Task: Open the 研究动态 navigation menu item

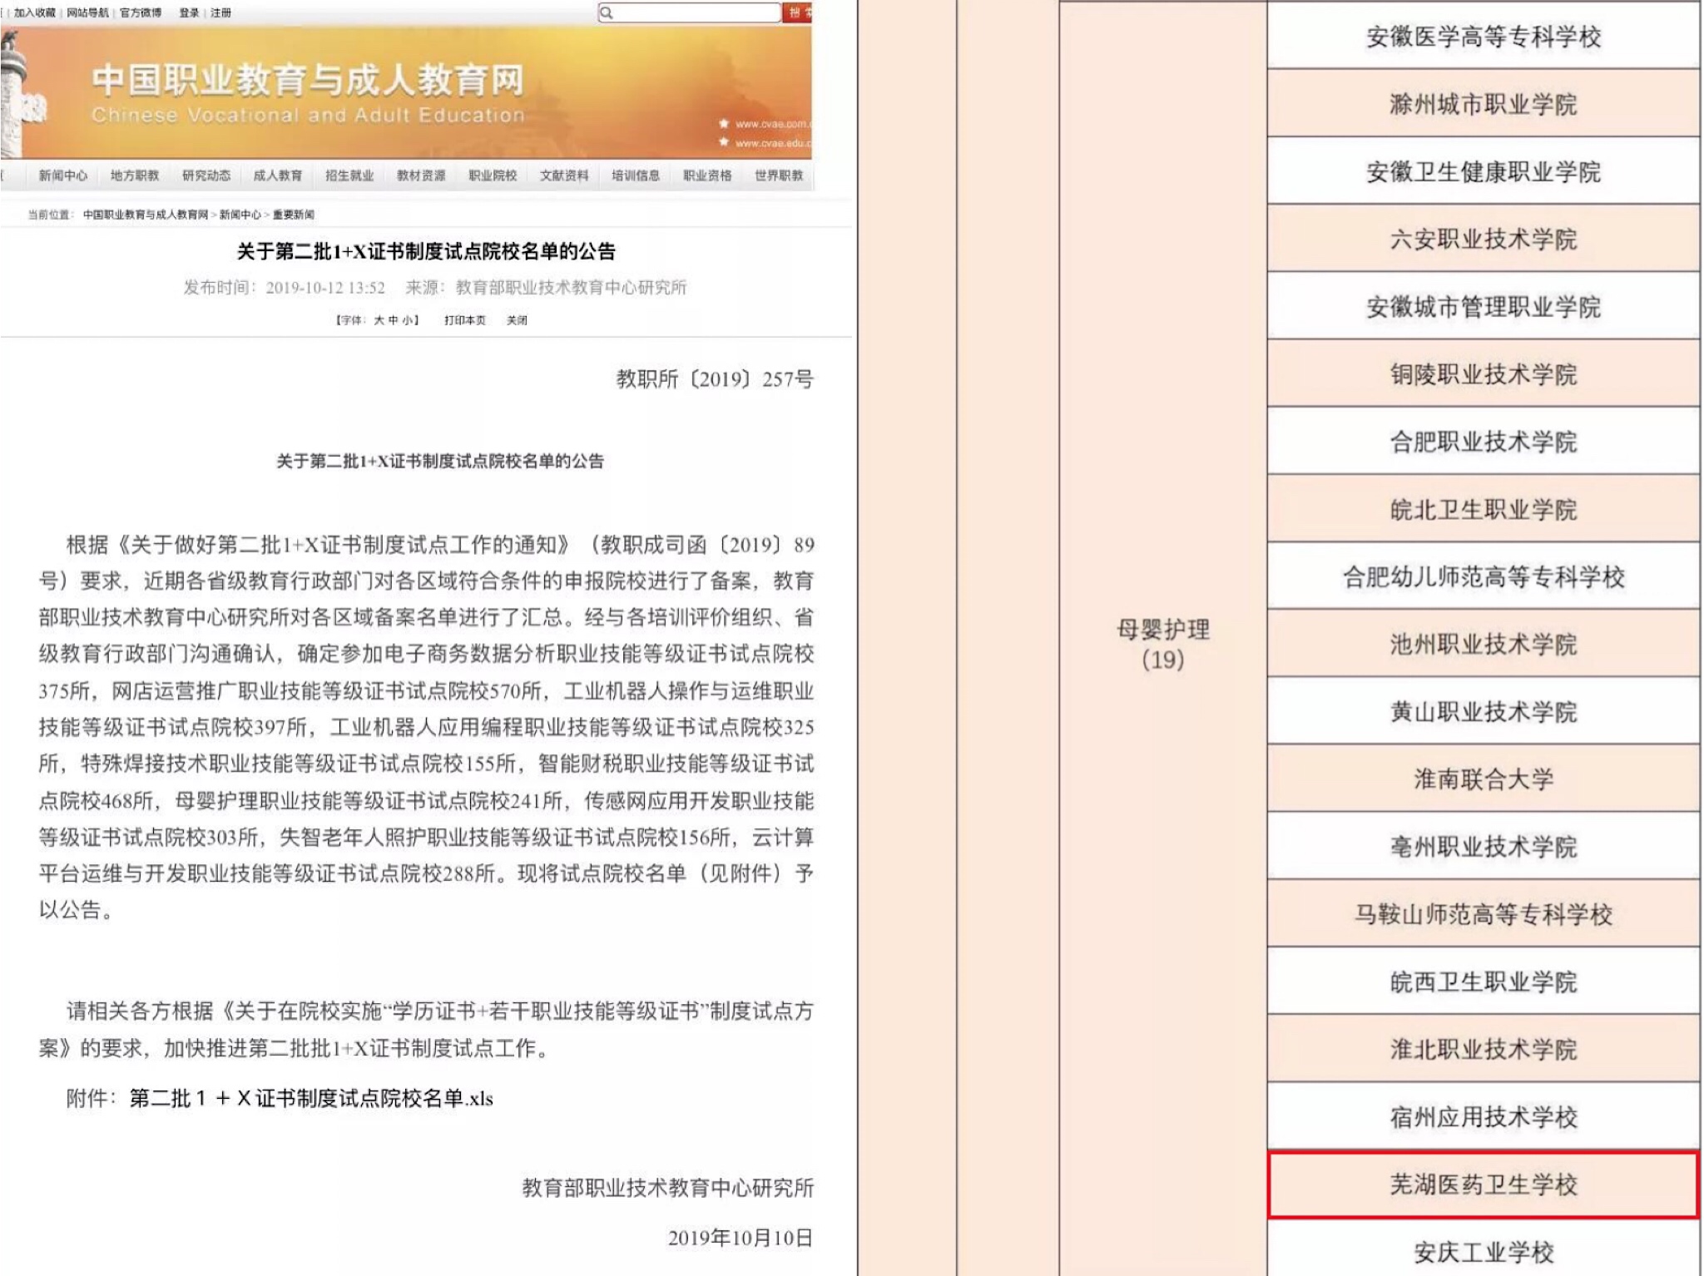Action: pos(206,176)
